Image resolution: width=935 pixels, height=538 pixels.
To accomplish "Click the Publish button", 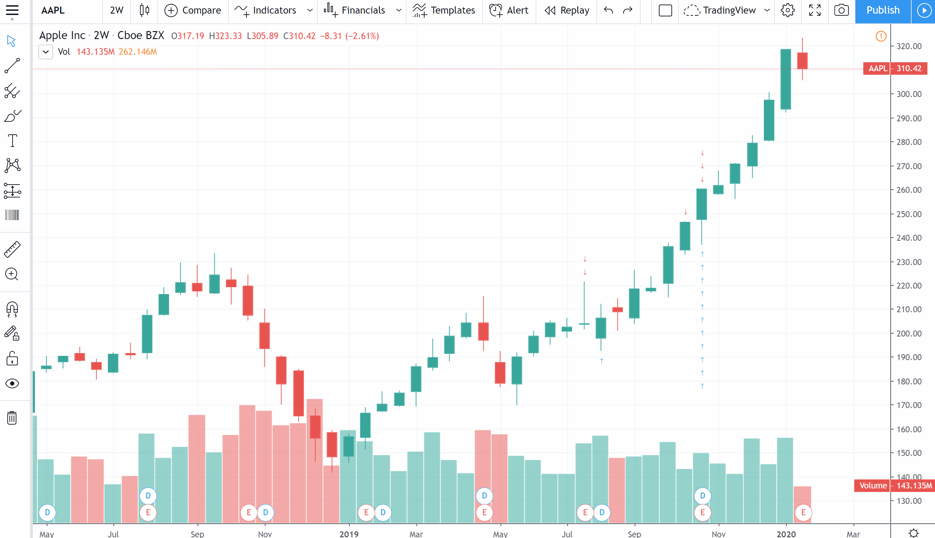I will tap(883, 10).
